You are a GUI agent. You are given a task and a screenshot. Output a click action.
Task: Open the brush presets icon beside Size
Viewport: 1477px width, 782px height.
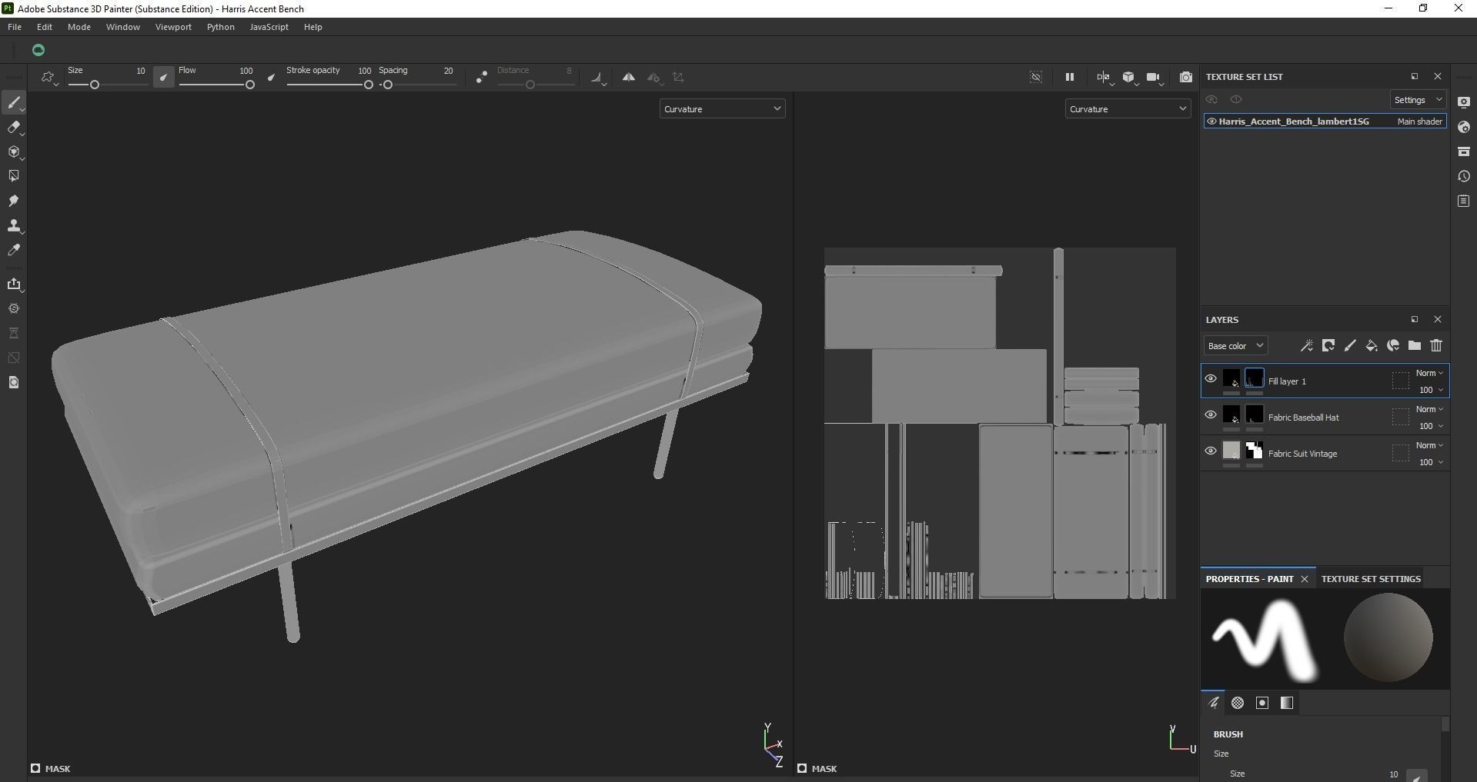point(48,77)
